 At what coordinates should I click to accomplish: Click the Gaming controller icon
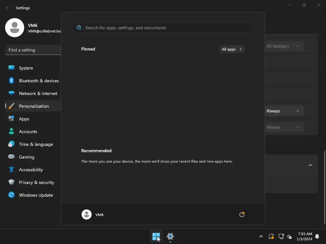(x=11, y=157)
